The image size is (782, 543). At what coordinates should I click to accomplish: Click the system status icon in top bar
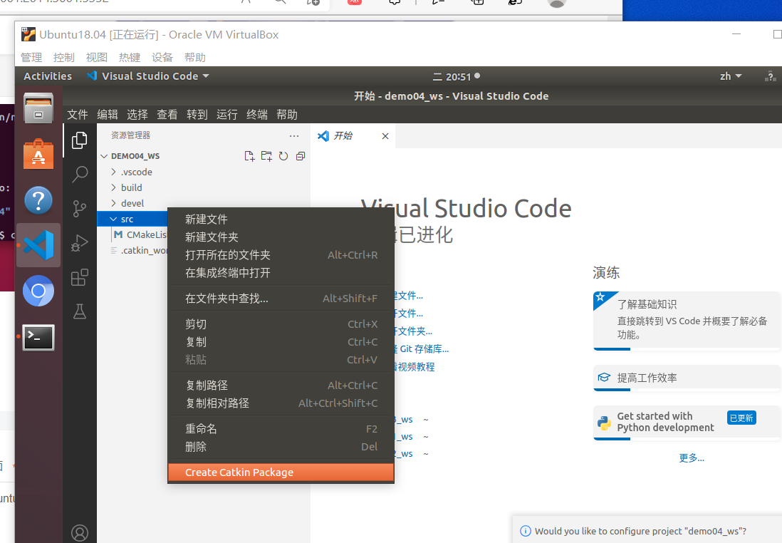tap(771, 76)
